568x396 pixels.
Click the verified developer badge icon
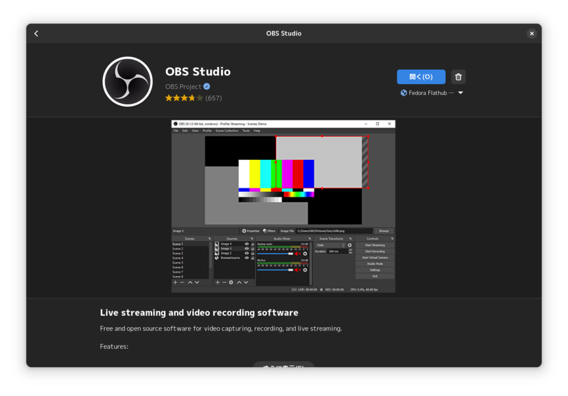pyautogui.click(x=206, y=87)
